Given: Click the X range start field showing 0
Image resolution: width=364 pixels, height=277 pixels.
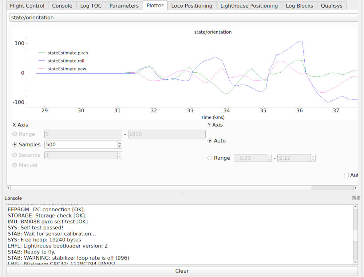Looking at the screenshot, I should pyautogui.click(x=83, y=134).
